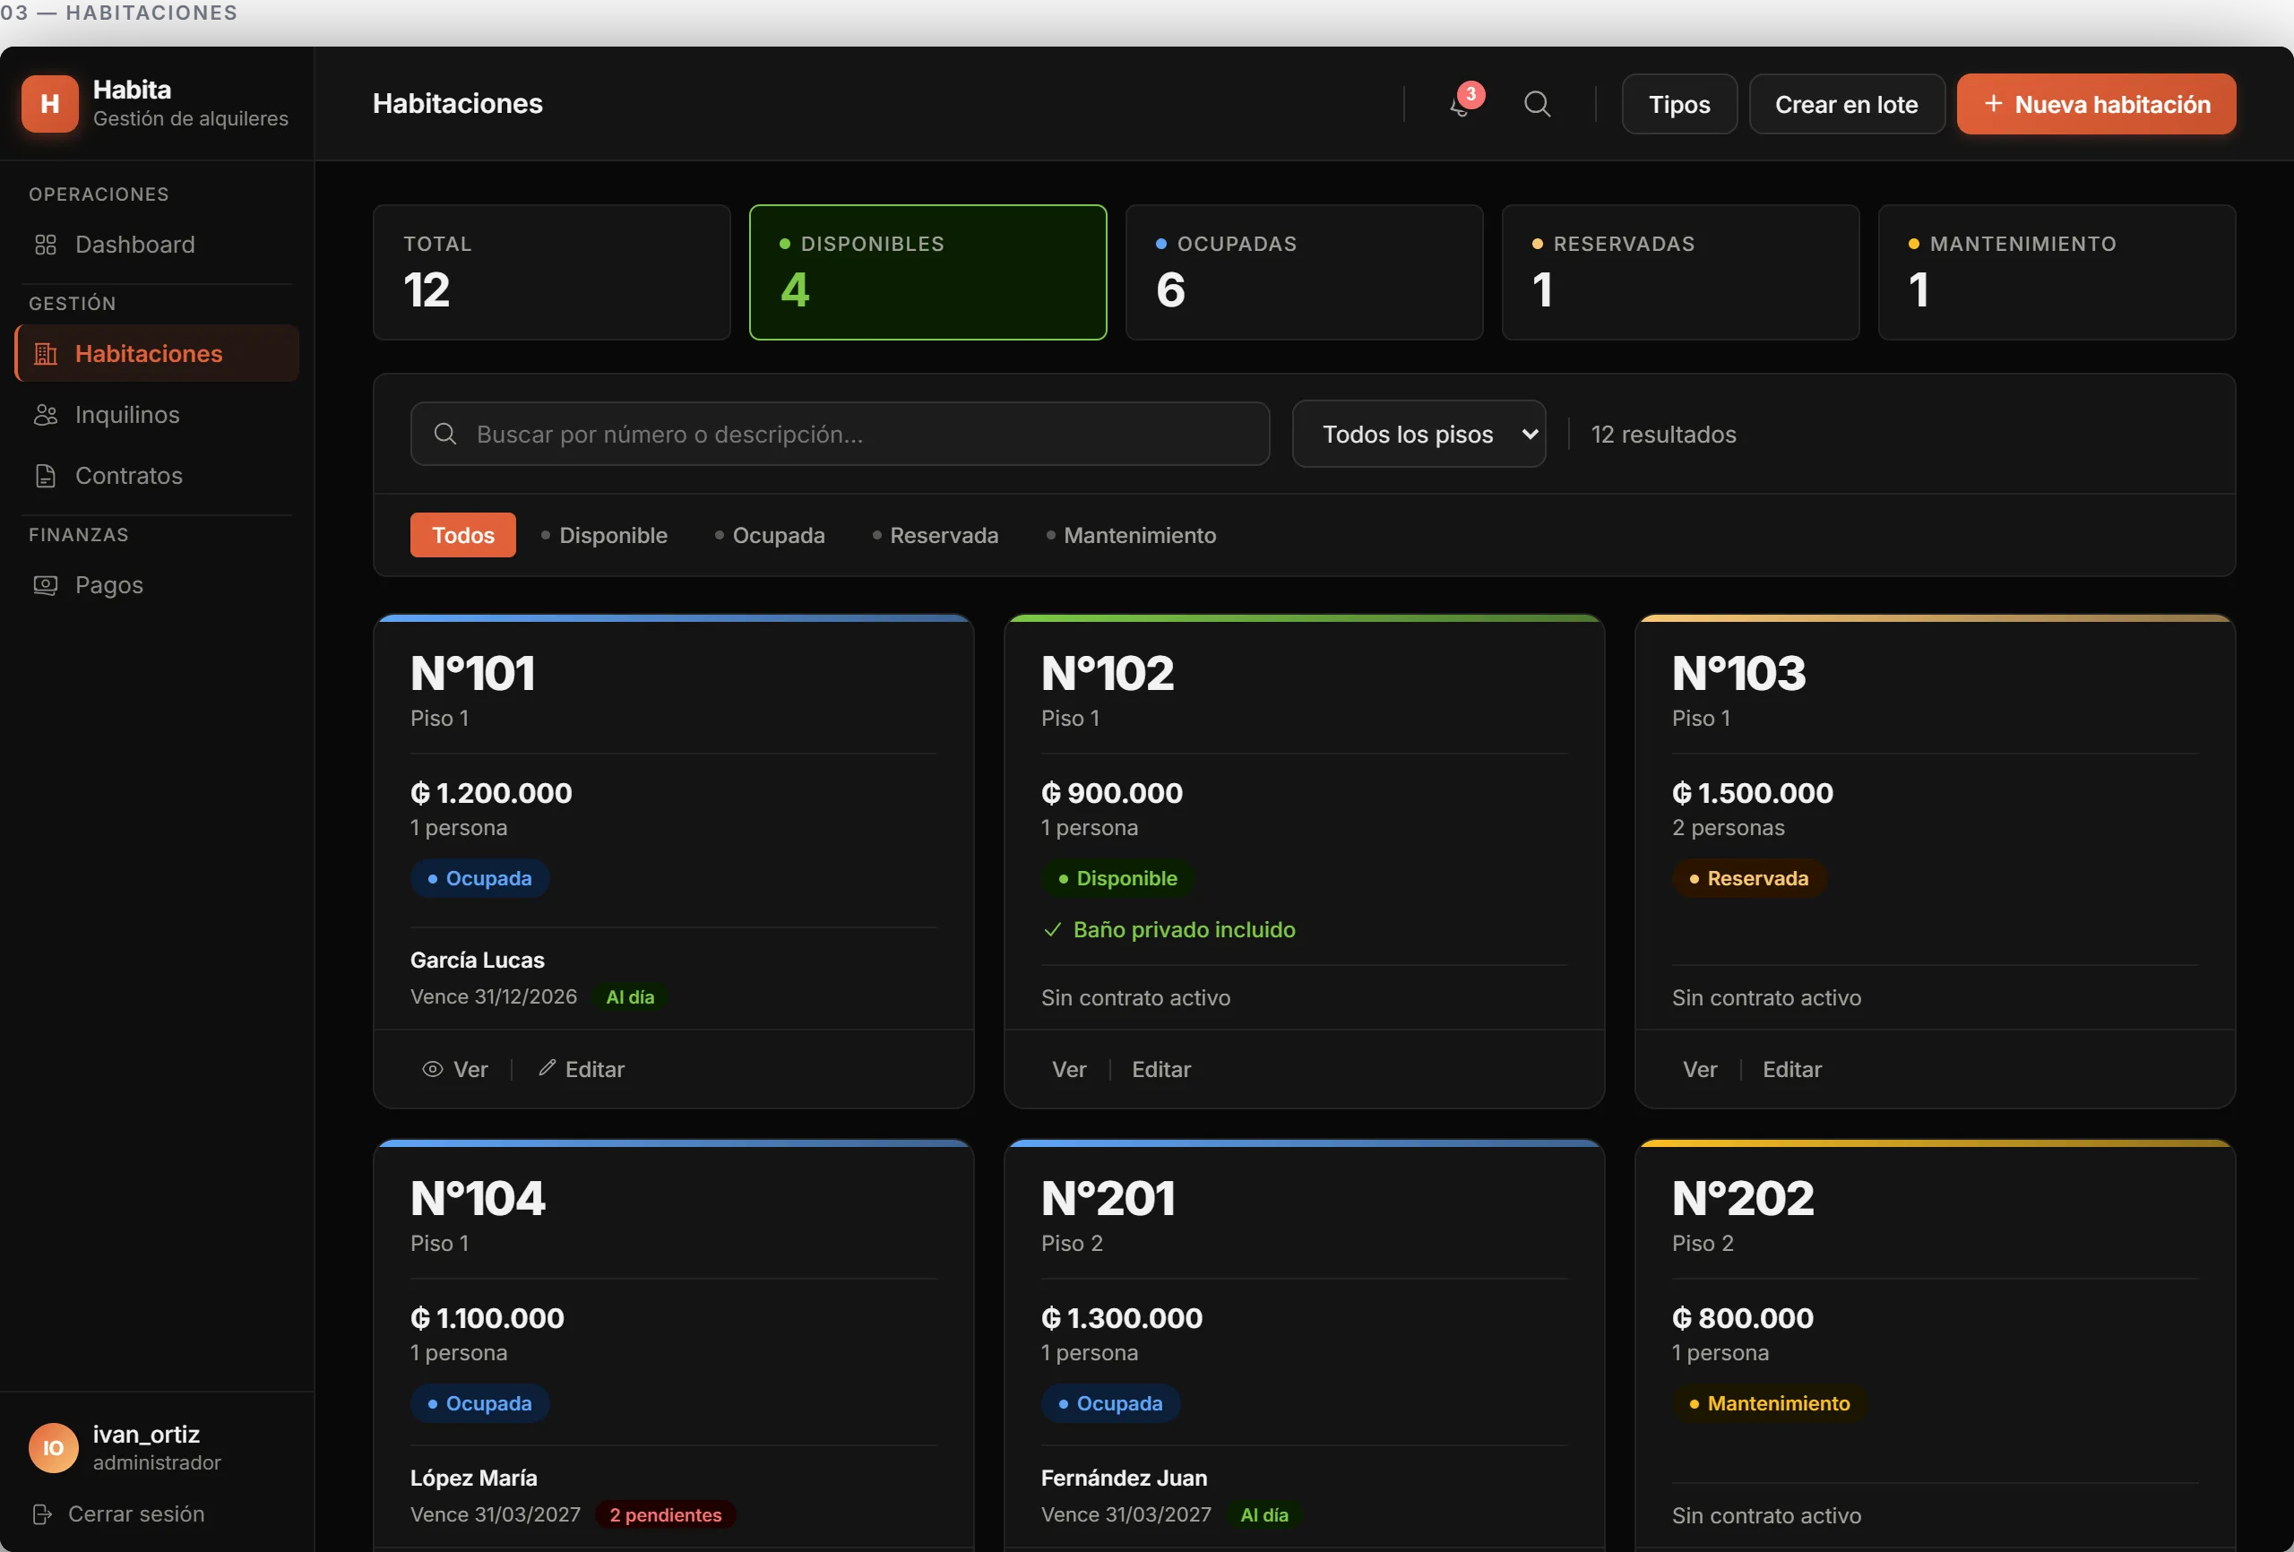Click the Contratos document icon
The height and width of the screenshot is (1552, 2294).
(x=46, y=476)
